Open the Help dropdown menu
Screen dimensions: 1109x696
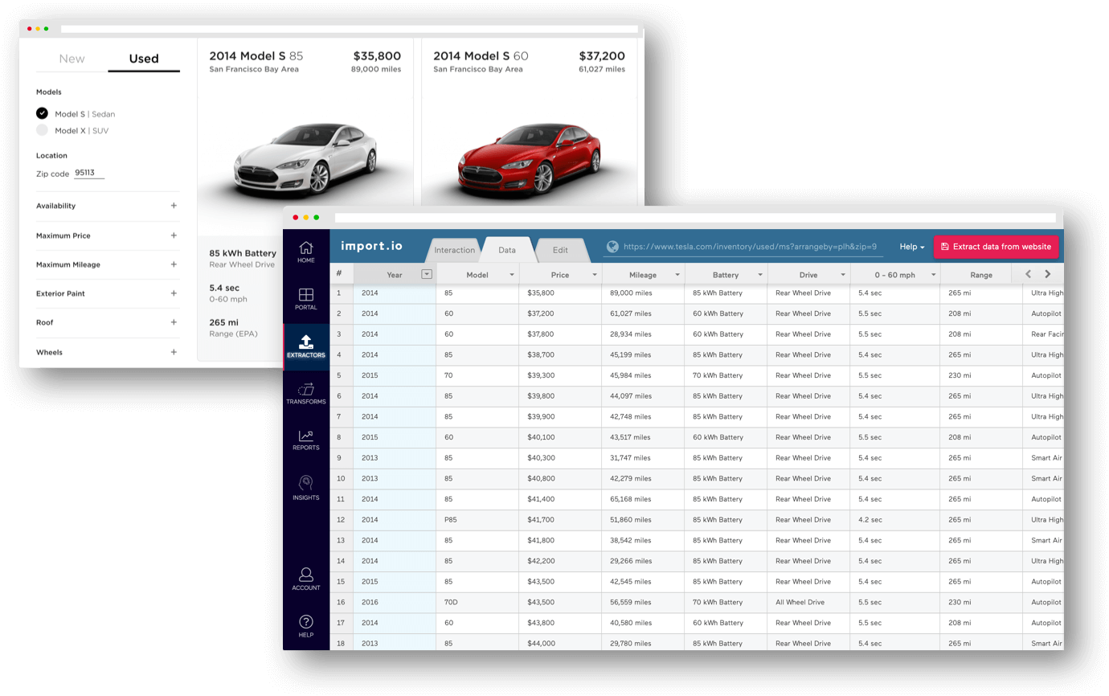pyautogui.click(x=912, y=247)
